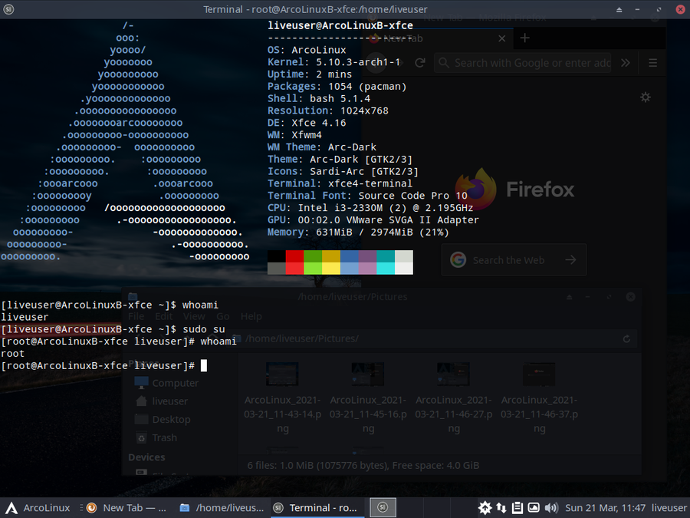Screen dimensions: 690x518
Task: Open the gear settings icon in the system tray
Action: [485, 507]
